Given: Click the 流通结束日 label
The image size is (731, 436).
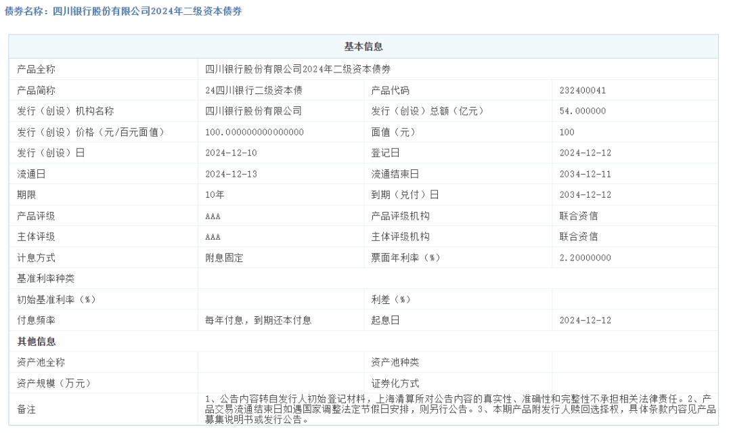Looking at the screenshot, I should point(395,175).
